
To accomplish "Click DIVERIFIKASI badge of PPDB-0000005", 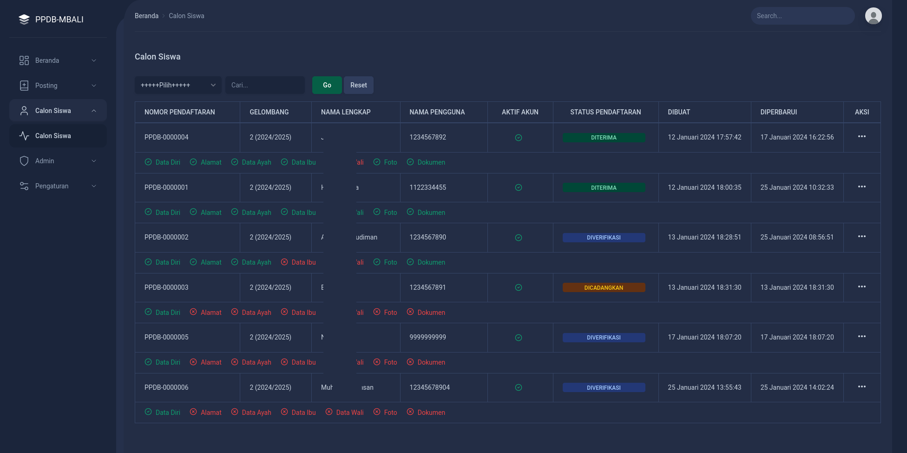I will coord(604,338).
